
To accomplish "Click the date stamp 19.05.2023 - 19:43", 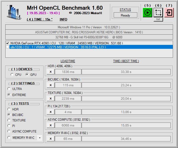I will click(x=43, y=13).
